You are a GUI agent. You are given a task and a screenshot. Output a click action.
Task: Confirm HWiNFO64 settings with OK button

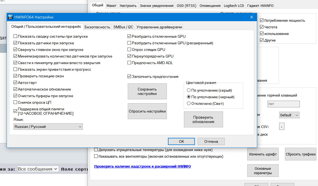pos(181,141)
